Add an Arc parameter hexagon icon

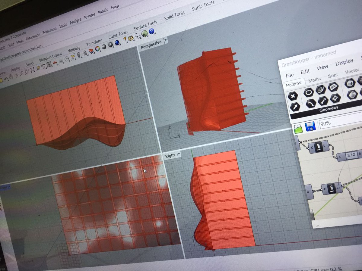click(x=311, y=103)
